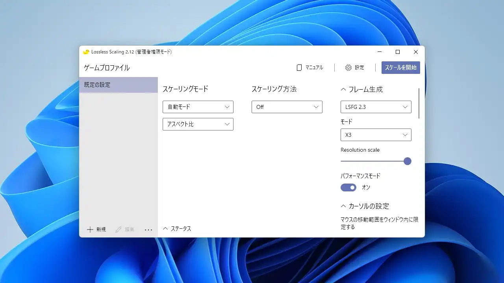
Task: Open the スケーリング方法 dropdown set to Off
Action: point(287,107)
